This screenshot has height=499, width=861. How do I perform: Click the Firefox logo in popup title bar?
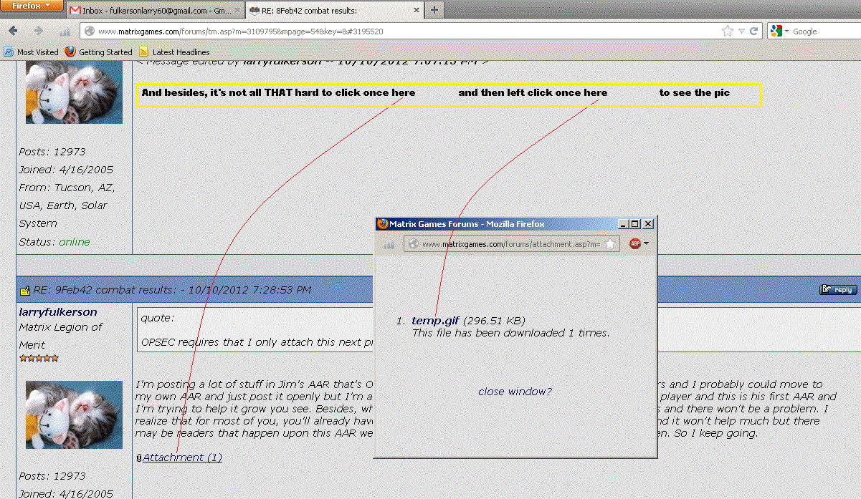click(382, 223)
